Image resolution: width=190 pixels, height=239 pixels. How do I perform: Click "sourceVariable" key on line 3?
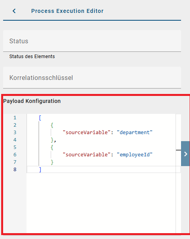[x=87, y=133]
